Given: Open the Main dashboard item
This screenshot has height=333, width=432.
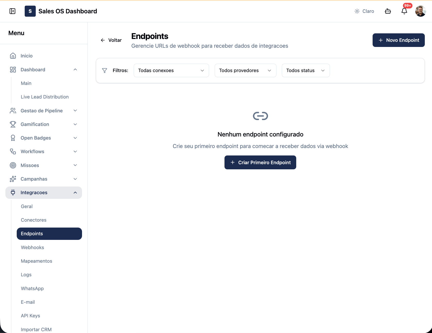Looking at the screenshot, I should click(49, 83).
